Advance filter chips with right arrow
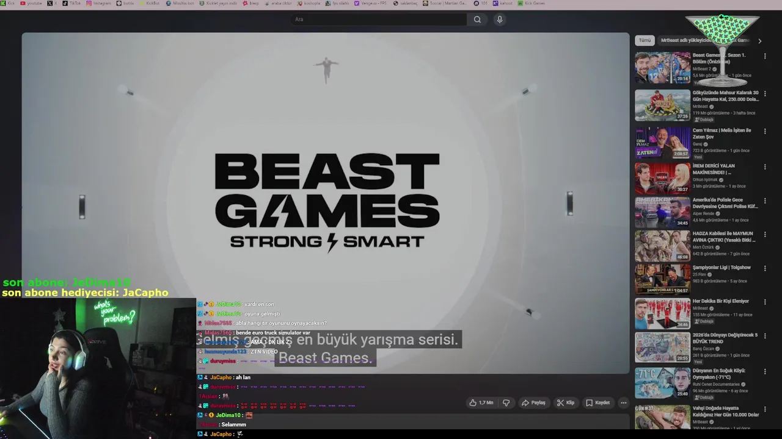The image size is (782, 439). (x=759, y=41)
